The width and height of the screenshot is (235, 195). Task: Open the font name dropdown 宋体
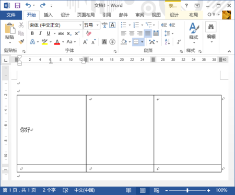pos(80,25)
